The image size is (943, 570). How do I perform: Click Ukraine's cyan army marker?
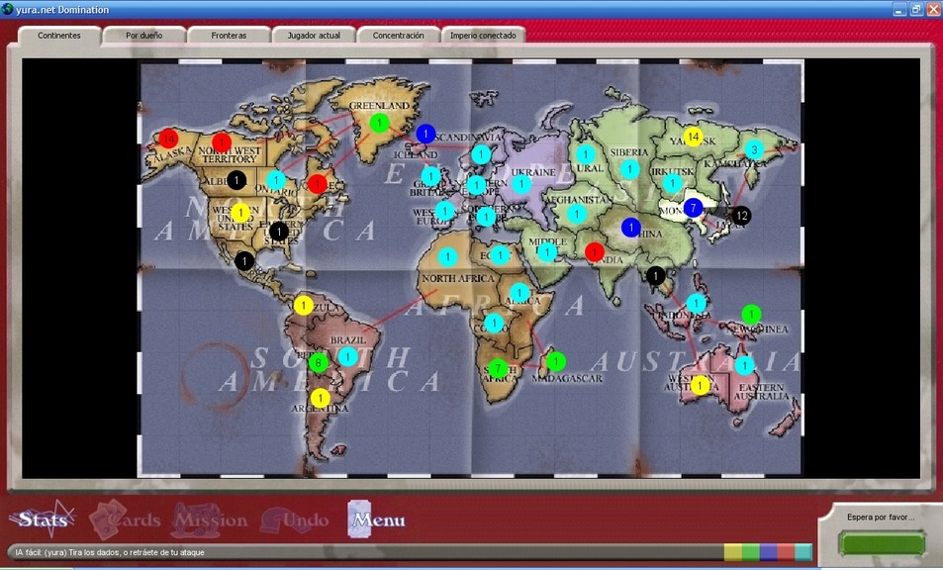pyautogui.click(x=521, y=183)
